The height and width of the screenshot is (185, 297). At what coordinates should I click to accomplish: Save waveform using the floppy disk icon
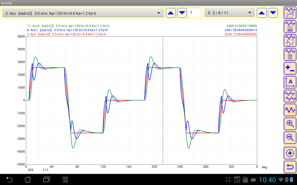click(290, 27)
